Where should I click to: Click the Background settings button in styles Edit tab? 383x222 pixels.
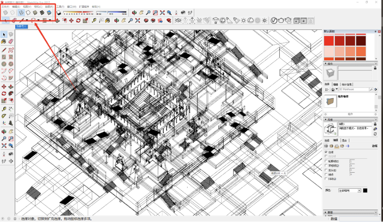337,146
